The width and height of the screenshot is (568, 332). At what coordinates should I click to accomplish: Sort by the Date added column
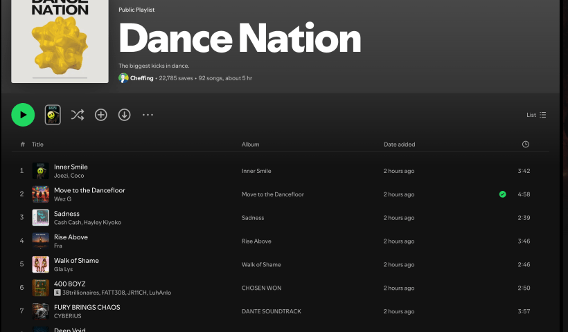(x=399, y=145)
